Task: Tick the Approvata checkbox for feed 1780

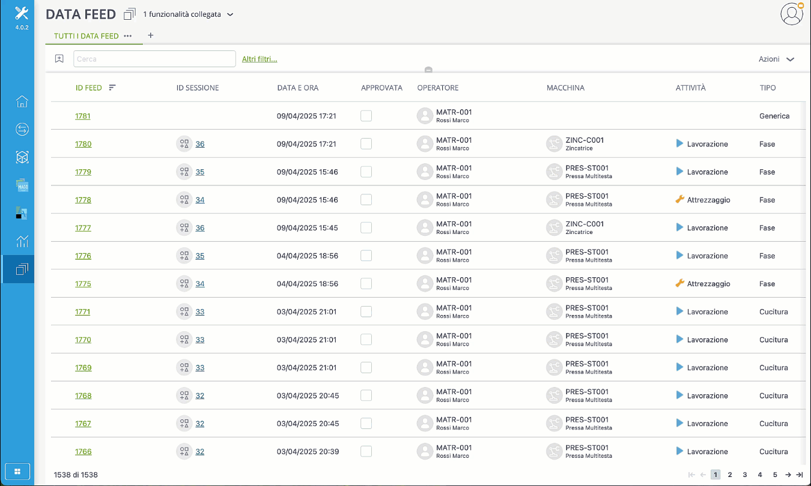Action: point(366,144)
